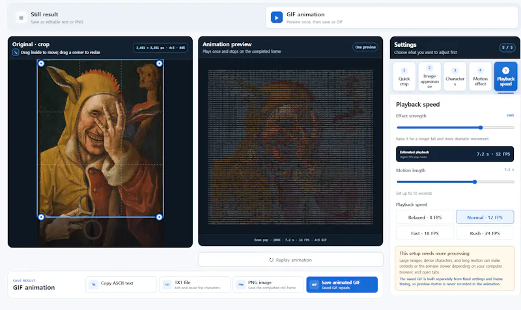Open the Image appearance settings step
Viewport: 521px width, 310px height.
tap(429, 76)
